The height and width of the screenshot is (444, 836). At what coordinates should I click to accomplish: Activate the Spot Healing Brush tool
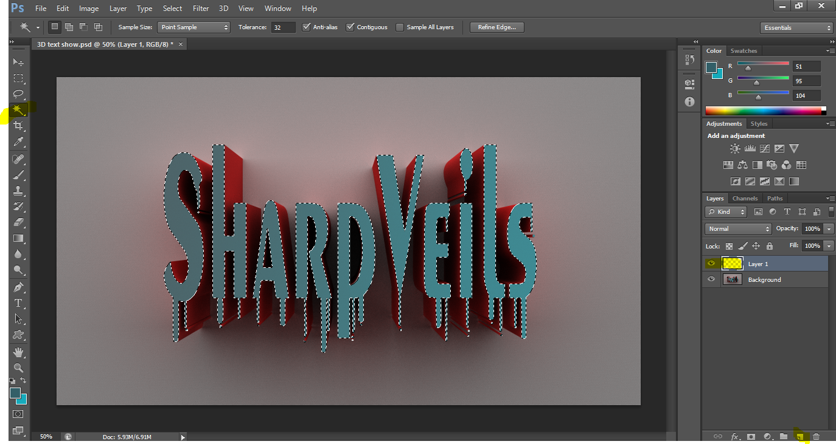(x=18, y=160)
